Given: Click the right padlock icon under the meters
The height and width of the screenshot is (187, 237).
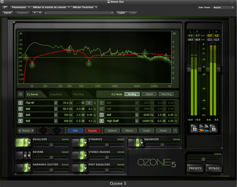Looking at the screenshot, I should click(x=214, y=129).
